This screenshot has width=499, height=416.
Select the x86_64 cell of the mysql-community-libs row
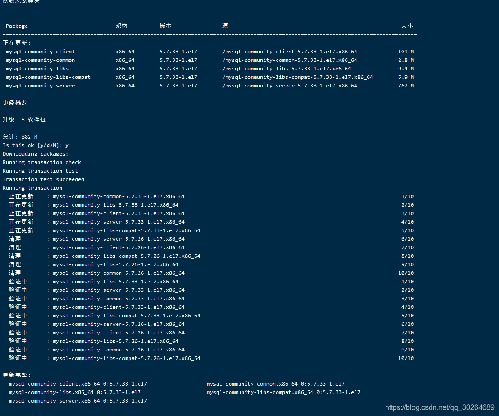click(125, 69)
